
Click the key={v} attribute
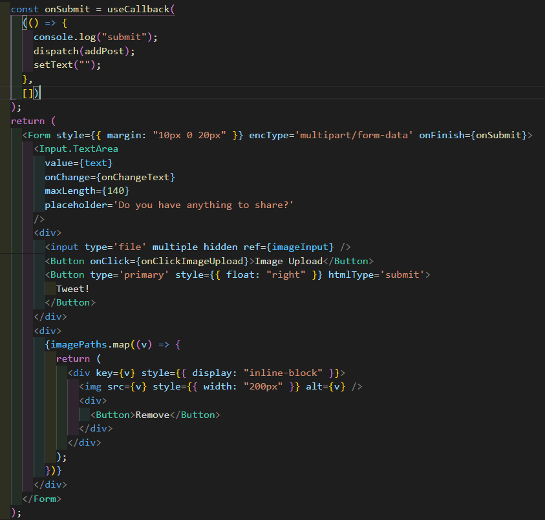tap(116, 373)
